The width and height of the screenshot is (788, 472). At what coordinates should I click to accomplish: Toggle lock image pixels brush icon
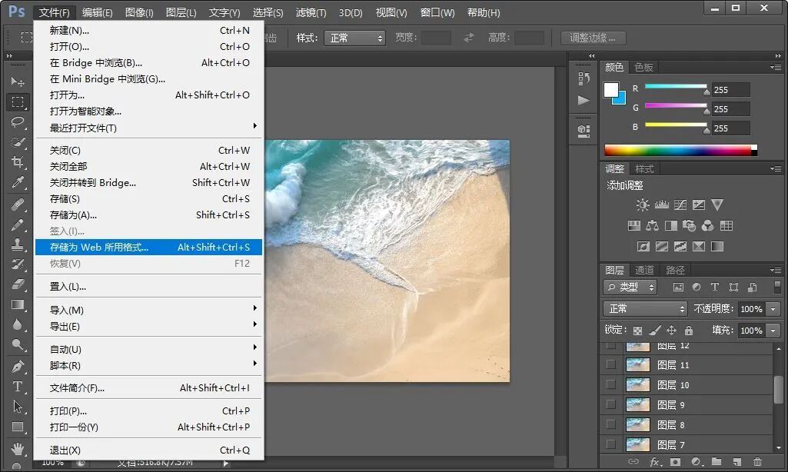[654, 331]
